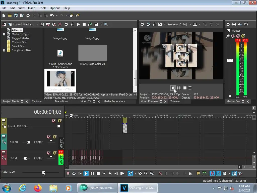Click the Record microphone icon in the transport bar
The height and width of the screenshot is (193, 257).
[x=68, y=173]
